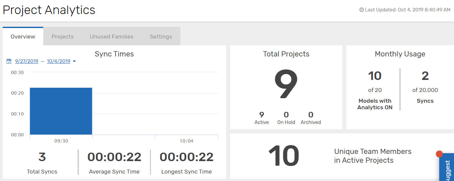454x181 pixels.
Task: Click the clock icon next to Last Updated
Action: (x=361, y=10)
